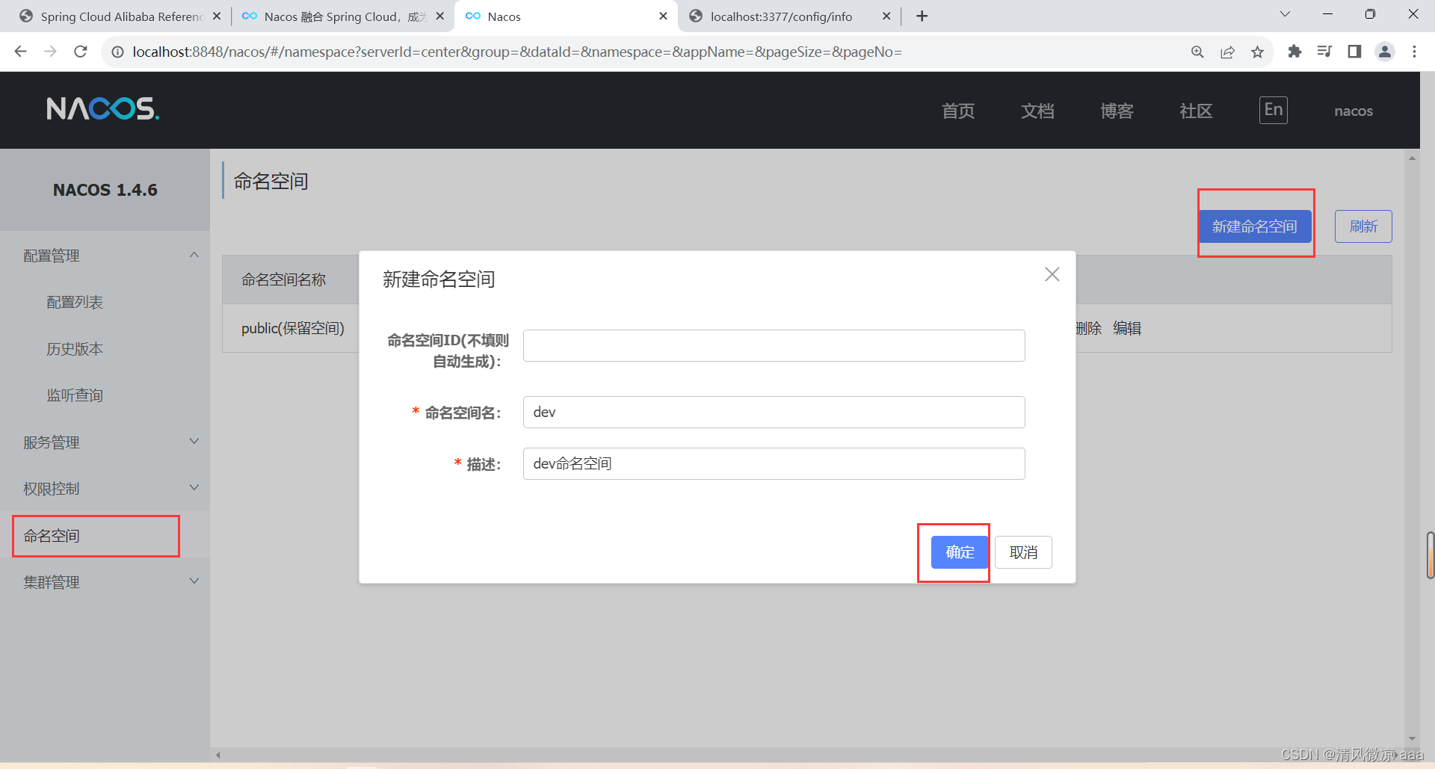Close the localhost:3377/config/info tab
Image resolution: width=1435 pixels, height=769 pixels.
(x=886, y=16)
